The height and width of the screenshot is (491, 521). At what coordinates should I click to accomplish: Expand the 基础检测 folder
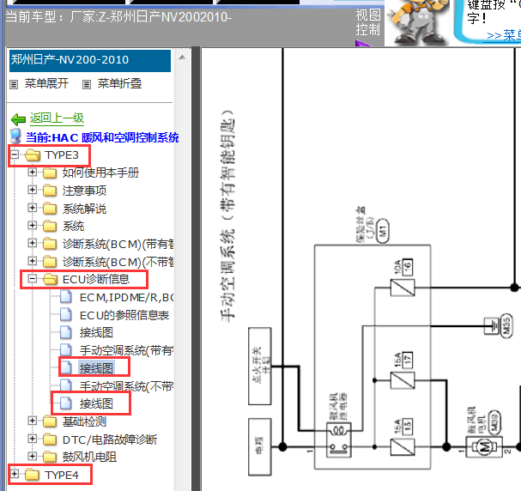33,421
